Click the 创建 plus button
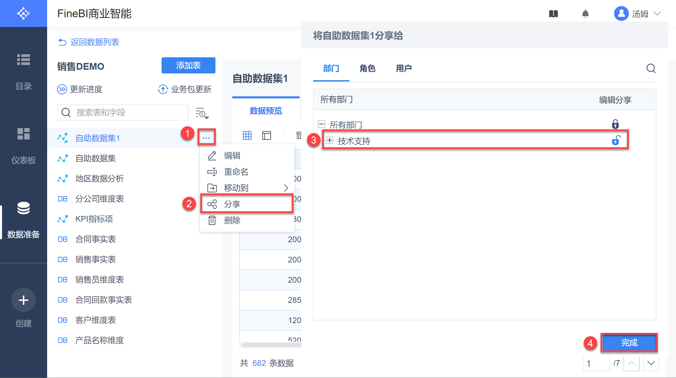Image resolution: width=676 pixels, height=378 pixels. point(24,300)
